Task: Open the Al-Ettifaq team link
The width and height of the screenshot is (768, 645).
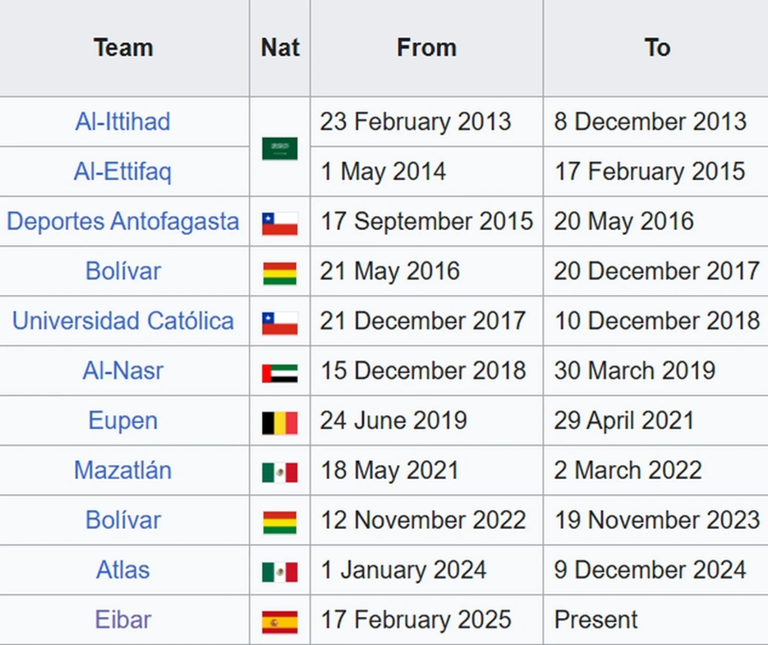Action: click(123, 172)
